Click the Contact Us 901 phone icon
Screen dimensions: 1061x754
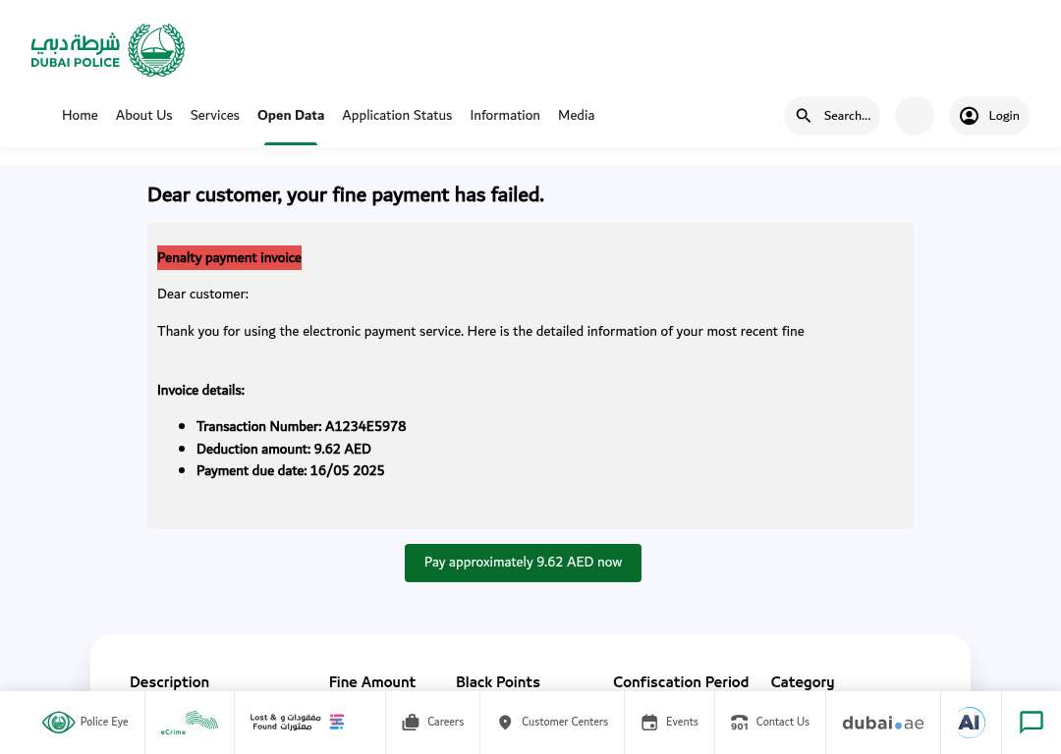(x=739, y=723)
